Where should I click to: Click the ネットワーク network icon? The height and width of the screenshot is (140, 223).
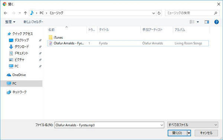(x=9, y=92)
